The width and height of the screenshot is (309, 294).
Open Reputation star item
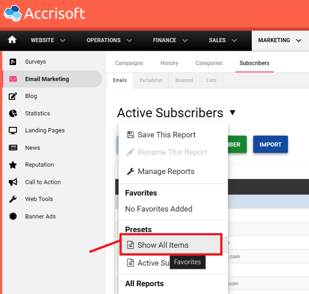(x=39, y=165)
